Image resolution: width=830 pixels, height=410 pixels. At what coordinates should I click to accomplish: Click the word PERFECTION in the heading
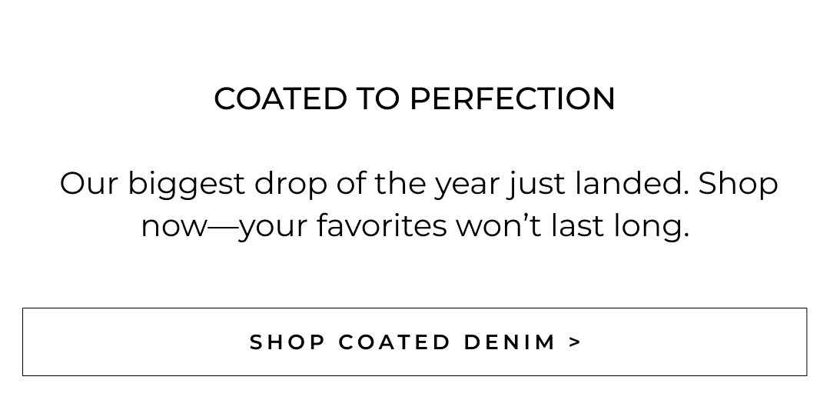click(512, 98)
